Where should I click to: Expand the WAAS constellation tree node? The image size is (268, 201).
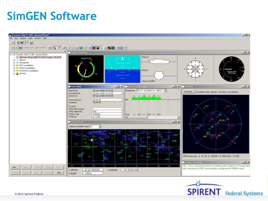(x=14, y=68)
